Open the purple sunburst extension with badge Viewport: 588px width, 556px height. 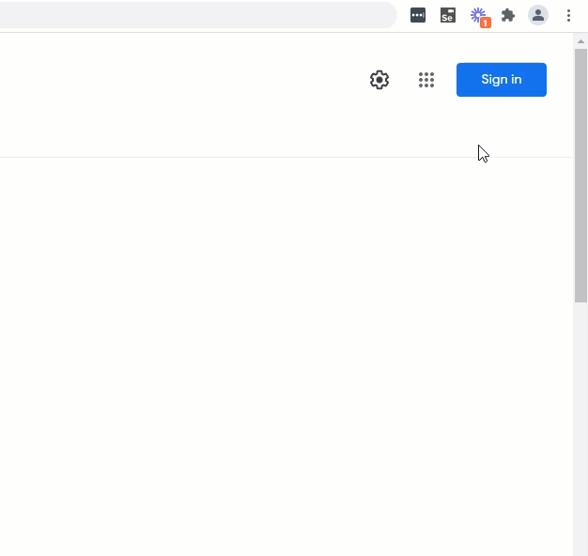click(480, 17)
